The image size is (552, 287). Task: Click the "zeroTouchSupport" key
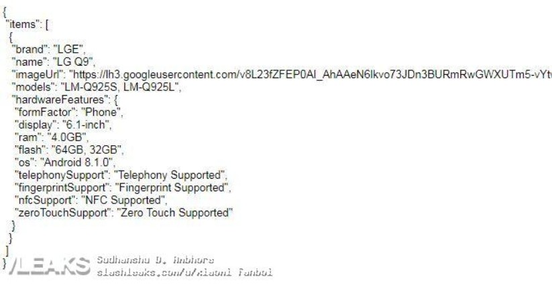point(63,213)
